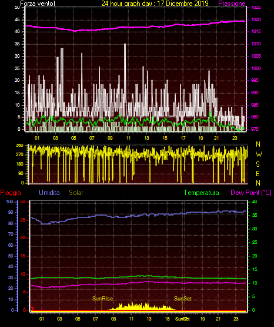
Task: Click the Pressione legend label
Action: tap(232, 4)
